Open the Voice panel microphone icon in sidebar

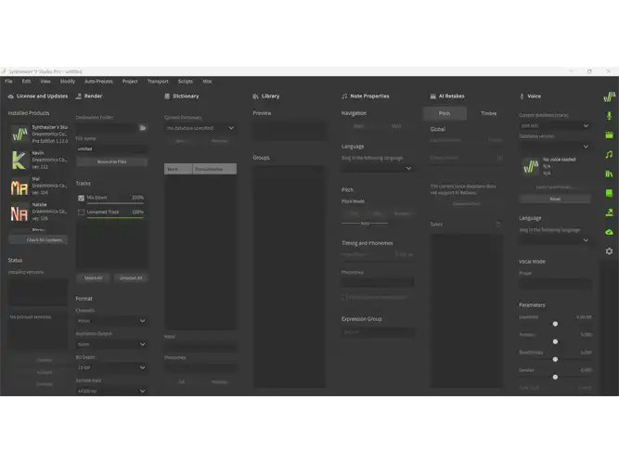click(x=609, y=116)
